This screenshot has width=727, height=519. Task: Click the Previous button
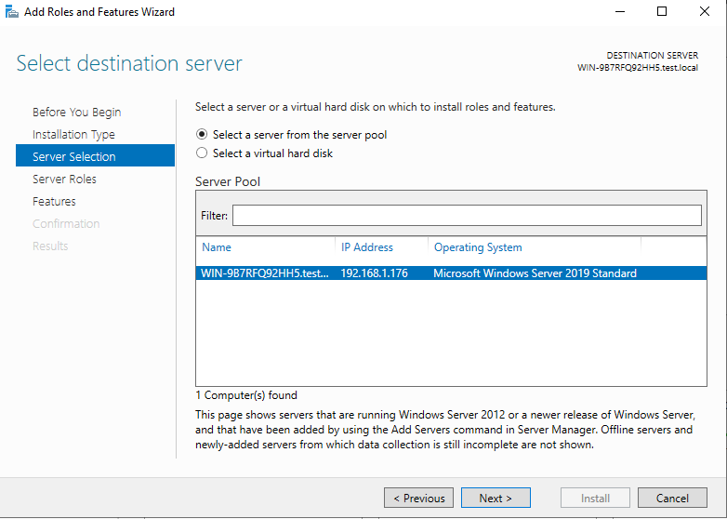click(x=418, y=499)
